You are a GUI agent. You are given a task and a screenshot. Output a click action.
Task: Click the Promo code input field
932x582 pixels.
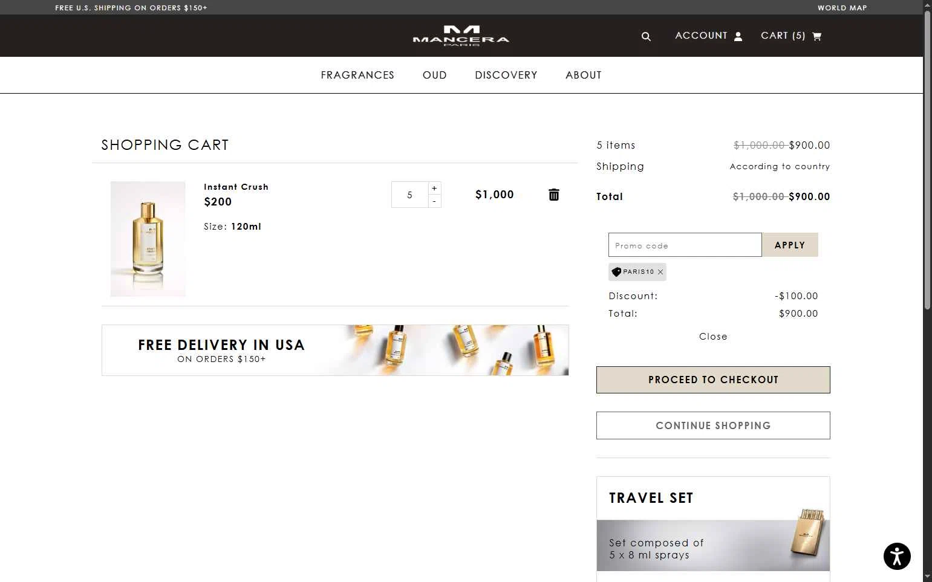pos(685,245)
